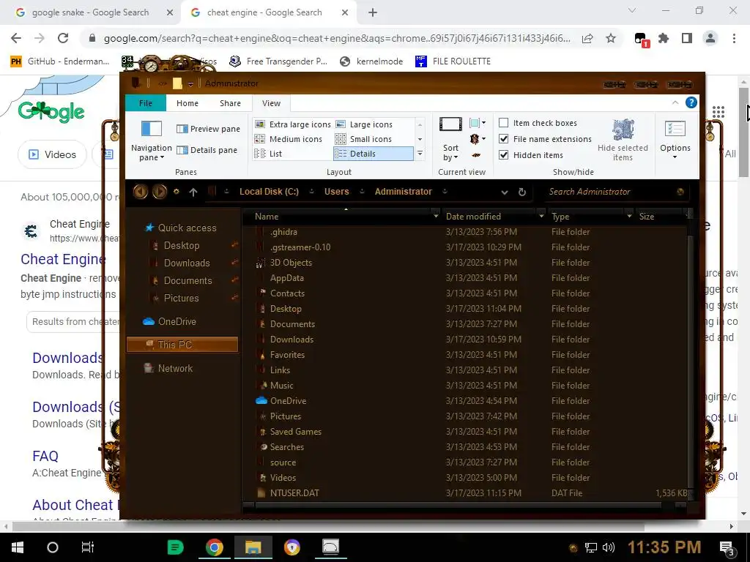The height and width of the screenshot is (562, 750).
Task: Open recent locations dropdown
Action: point(177,192)
